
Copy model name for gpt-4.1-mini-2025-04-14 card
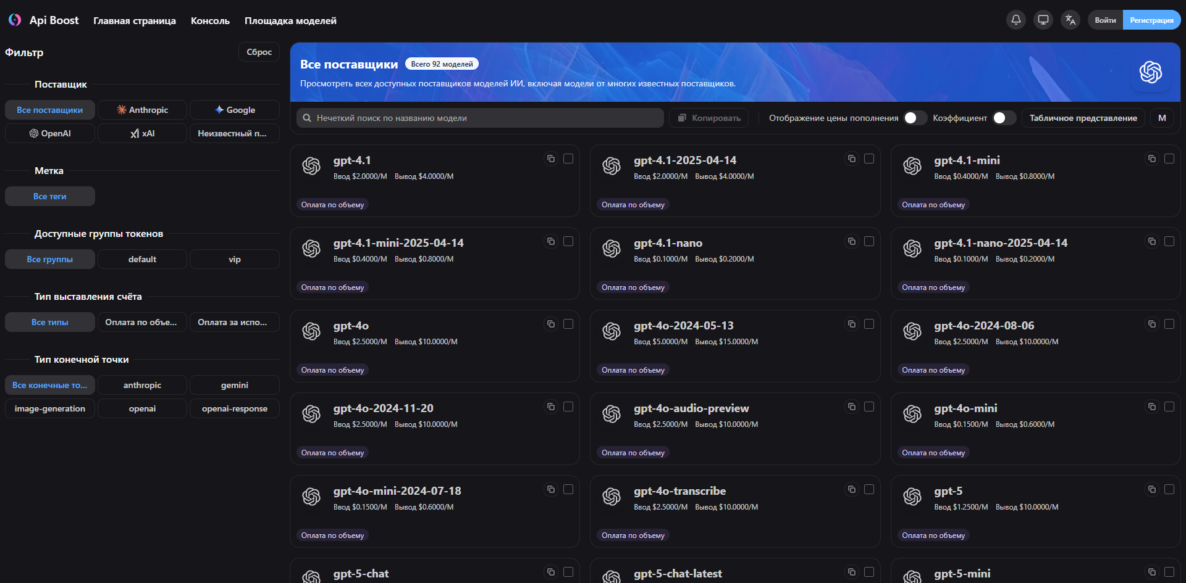point(551,241)
